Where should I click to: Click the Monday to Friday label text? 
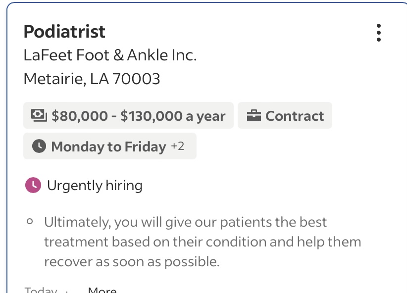109,146
